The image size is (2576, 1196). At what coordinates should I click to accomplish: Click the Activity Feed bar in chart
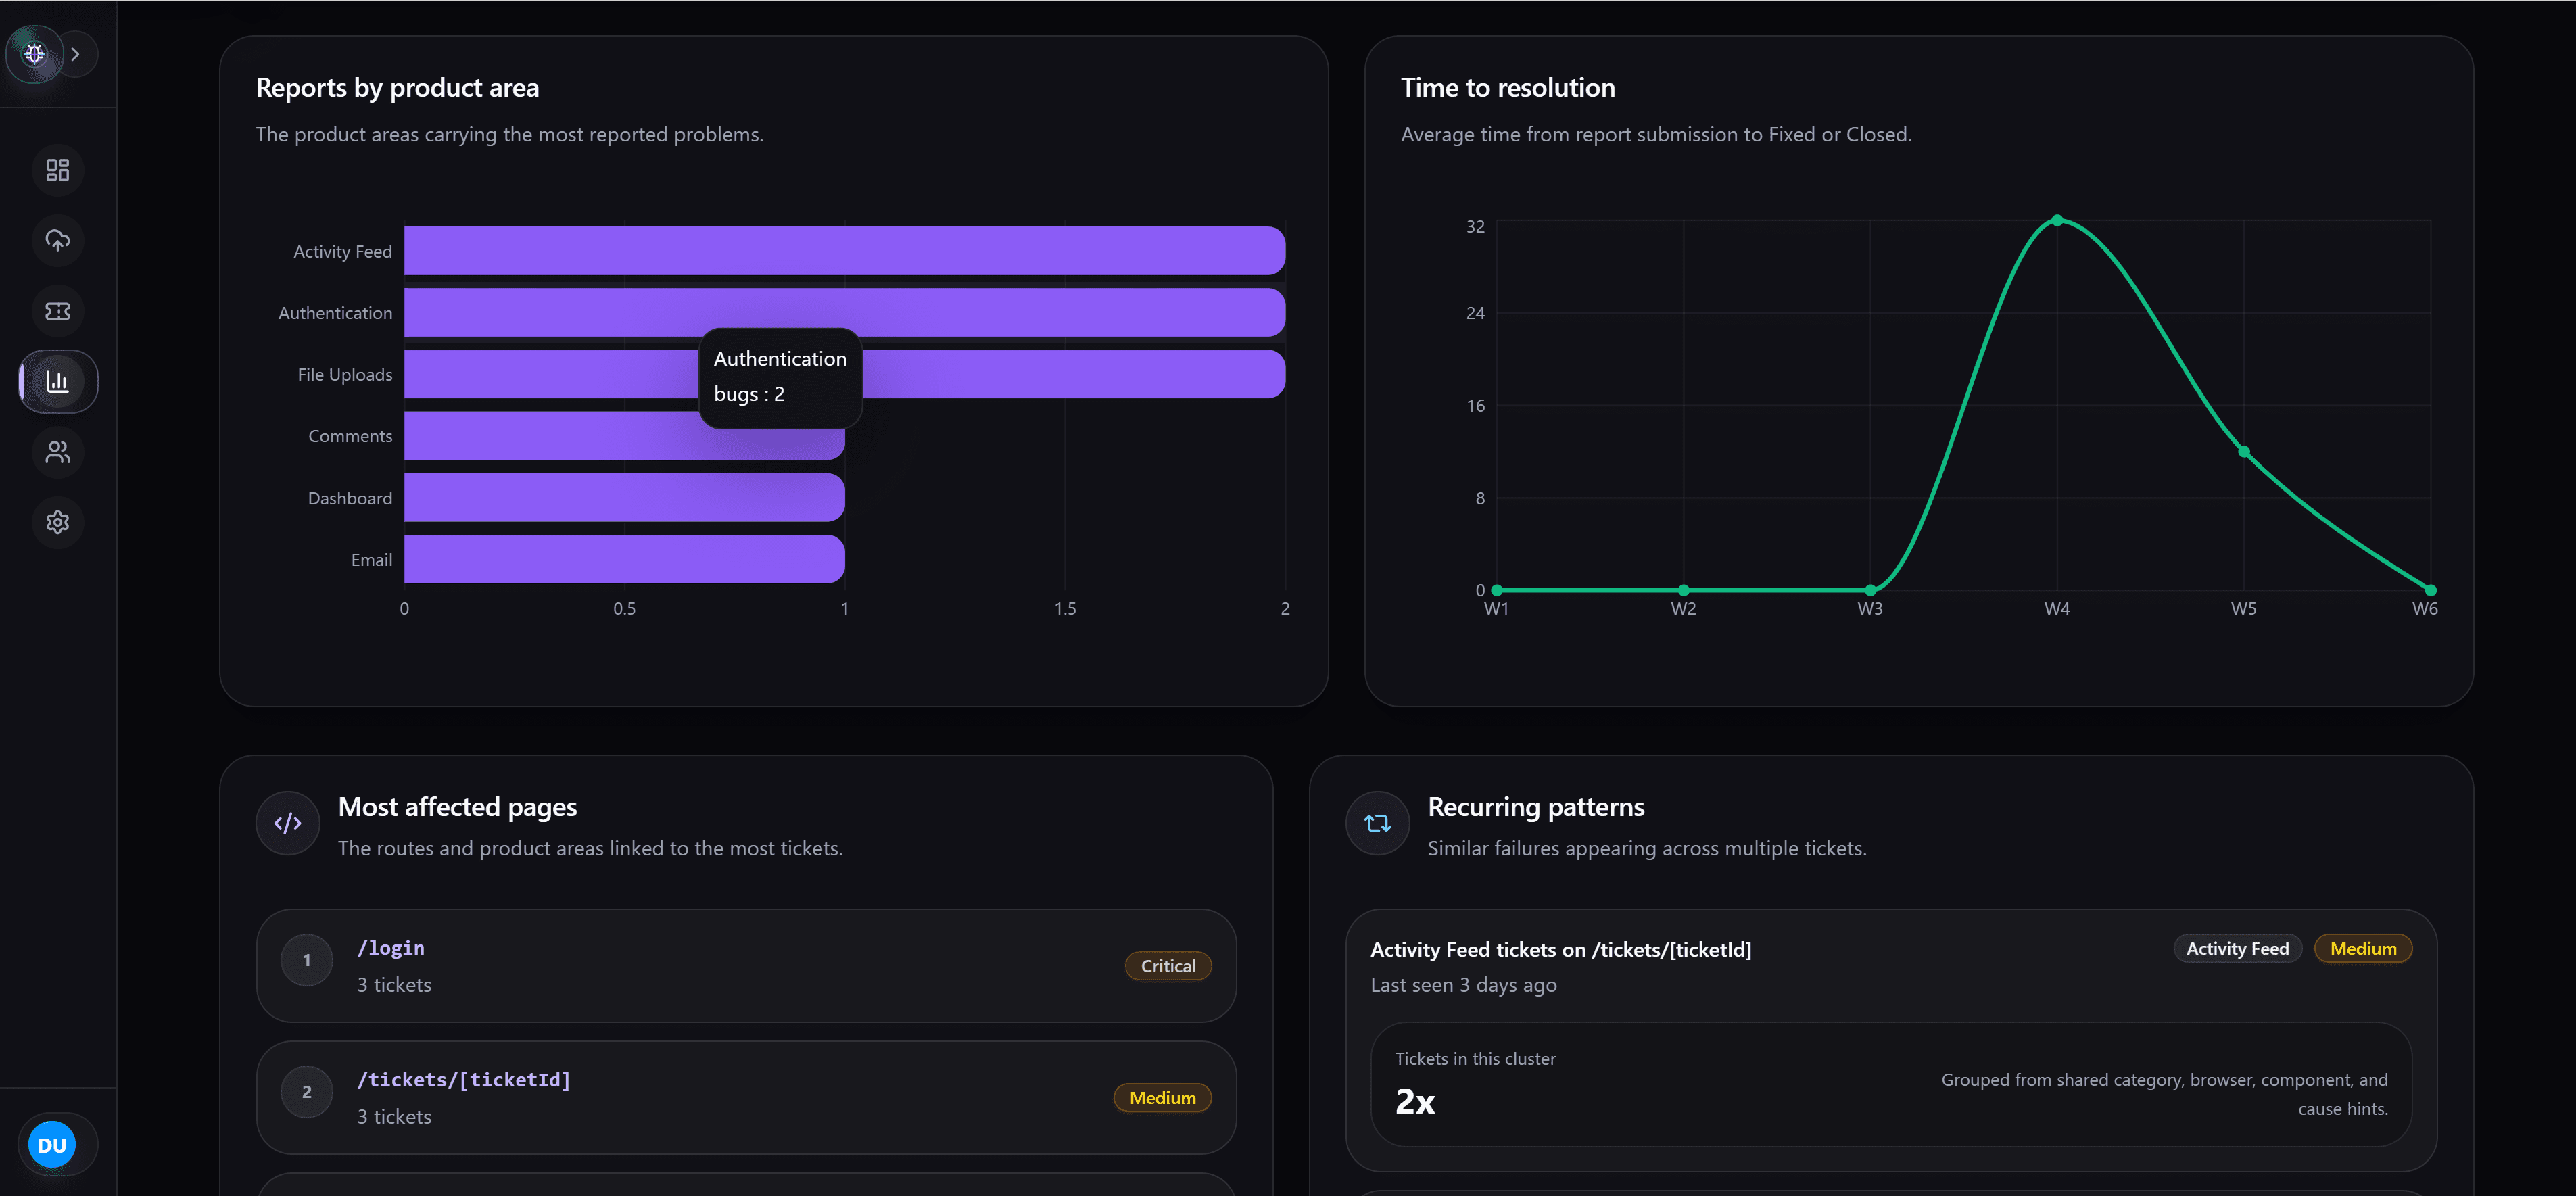click(x=844, y=251)
